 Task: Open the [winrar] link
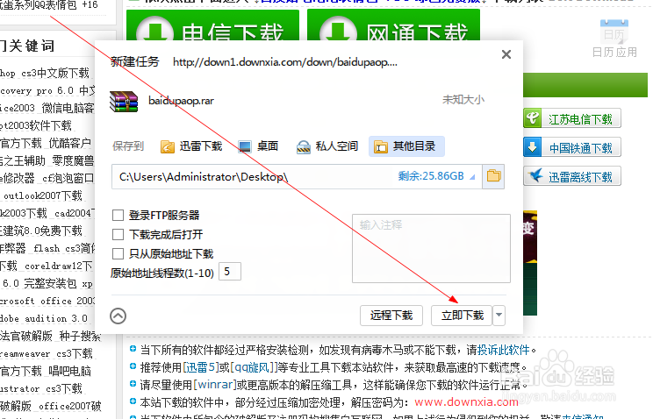[214, 385]
